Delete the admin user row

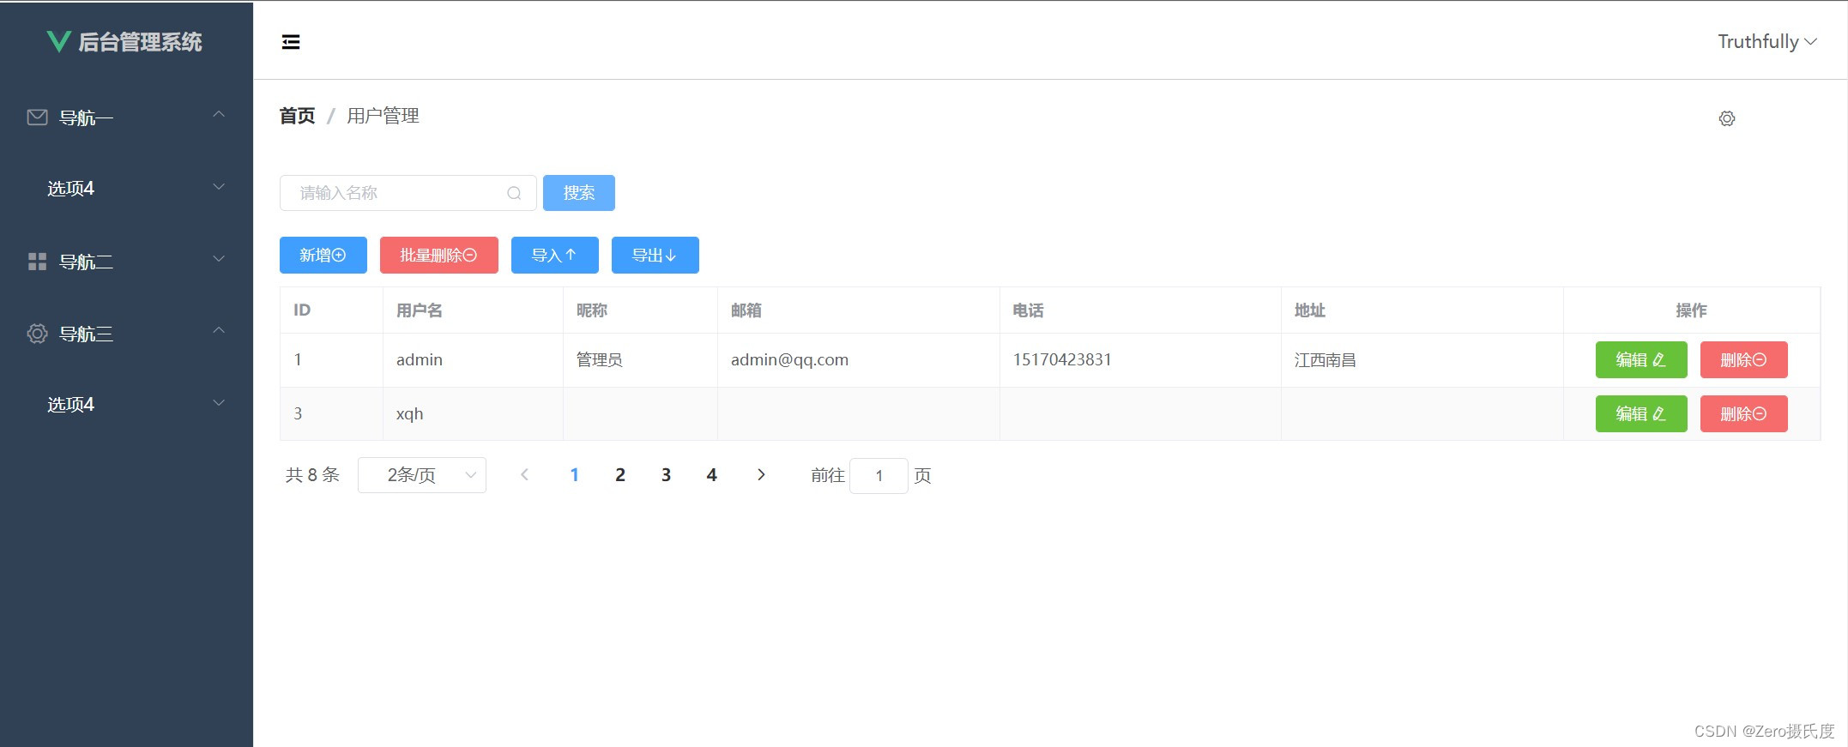1744,359
